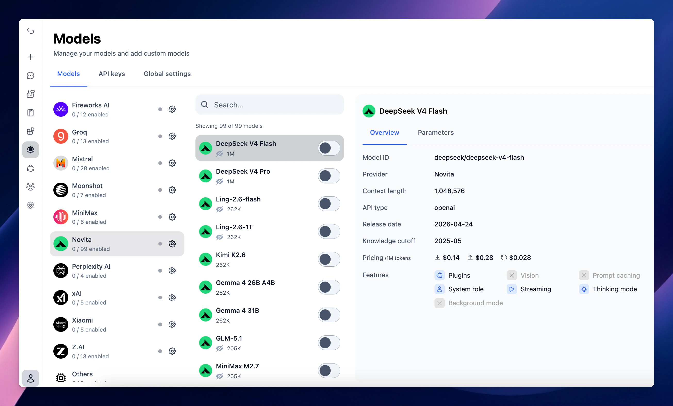The image size is (673, 406).
Task: Open Perplexity AI provider settings gear
Action: [x=172, y=270]
